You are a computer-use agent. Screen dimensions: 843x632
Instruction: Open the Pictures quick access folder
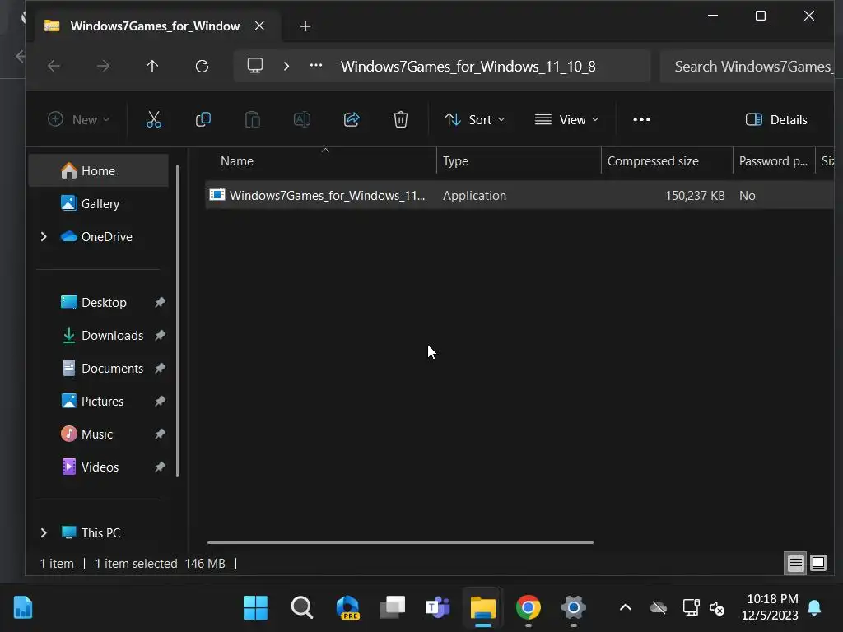click(102, 402)
